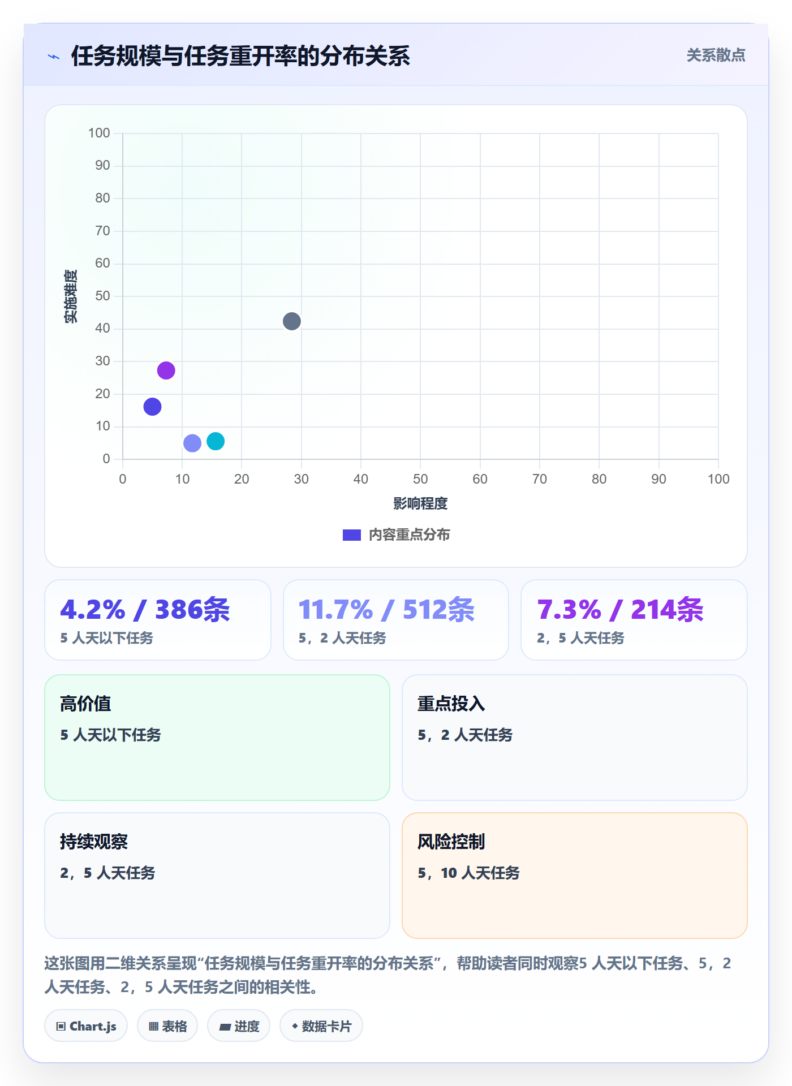Click the square icon in Chart.js chip

(61, 1027)
